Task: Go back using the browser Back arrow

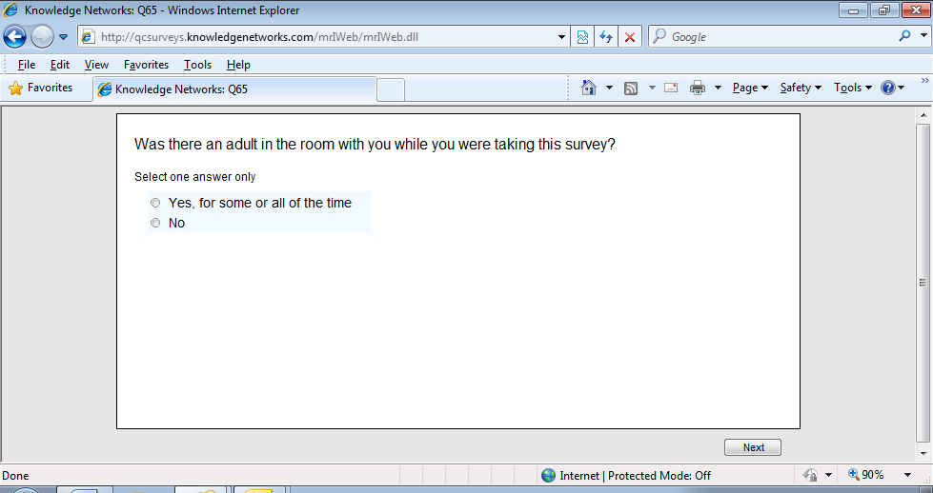Action: [x=15, y=37]
